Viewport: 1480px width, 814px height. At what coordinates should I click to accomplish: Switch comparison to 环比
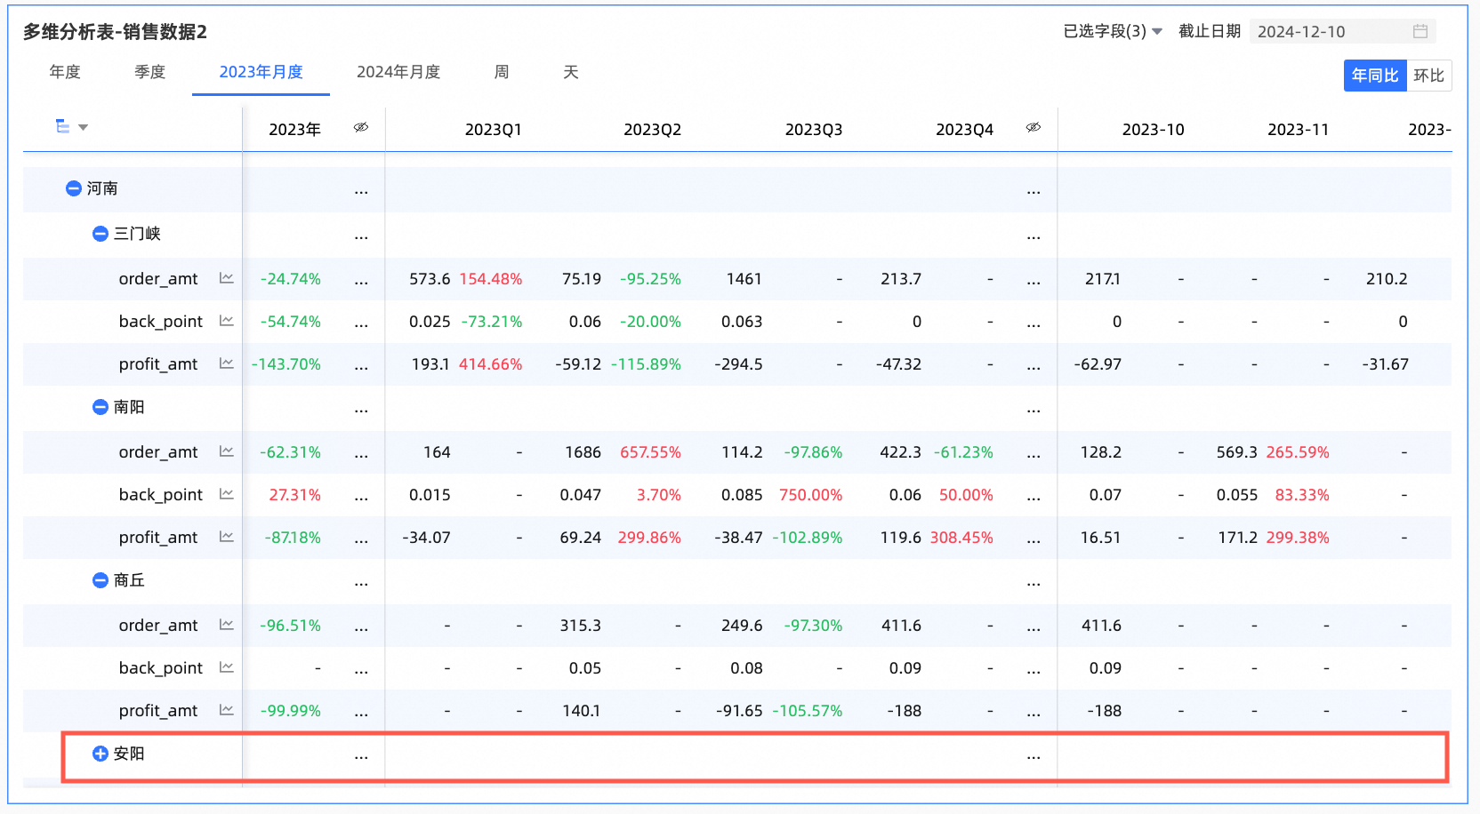point(1428,76)
